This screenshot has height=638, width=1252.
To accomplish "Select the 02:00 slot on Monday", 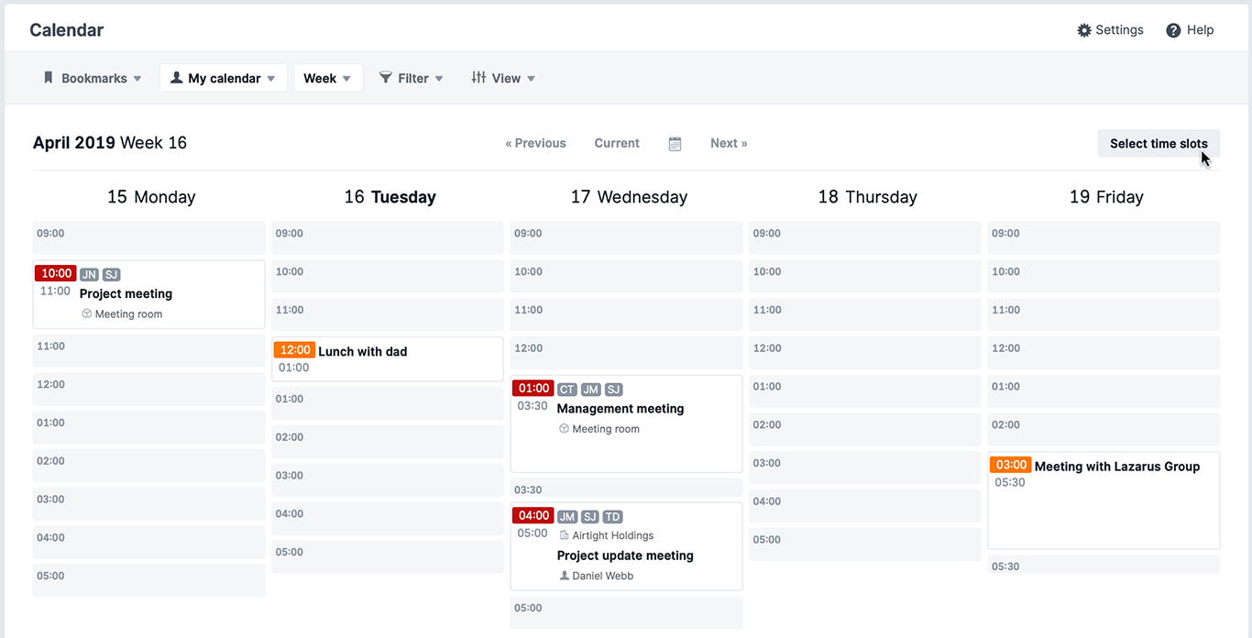I will click(x=148, y=466).
